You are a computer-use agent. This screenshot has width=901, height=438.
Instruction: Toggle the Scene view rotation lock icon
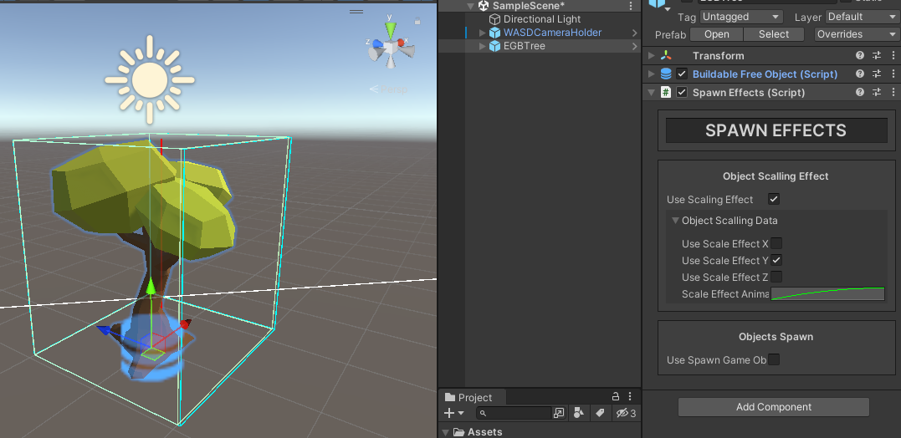(x=417, y=21)
